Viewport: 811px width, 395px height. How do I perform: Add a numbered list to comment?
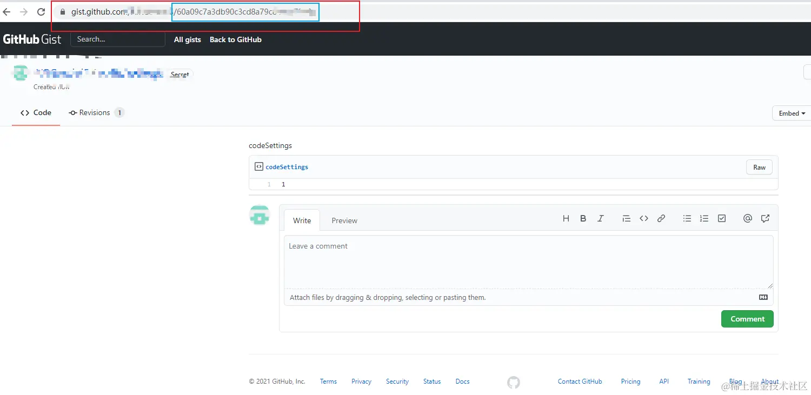pos(704,218)
